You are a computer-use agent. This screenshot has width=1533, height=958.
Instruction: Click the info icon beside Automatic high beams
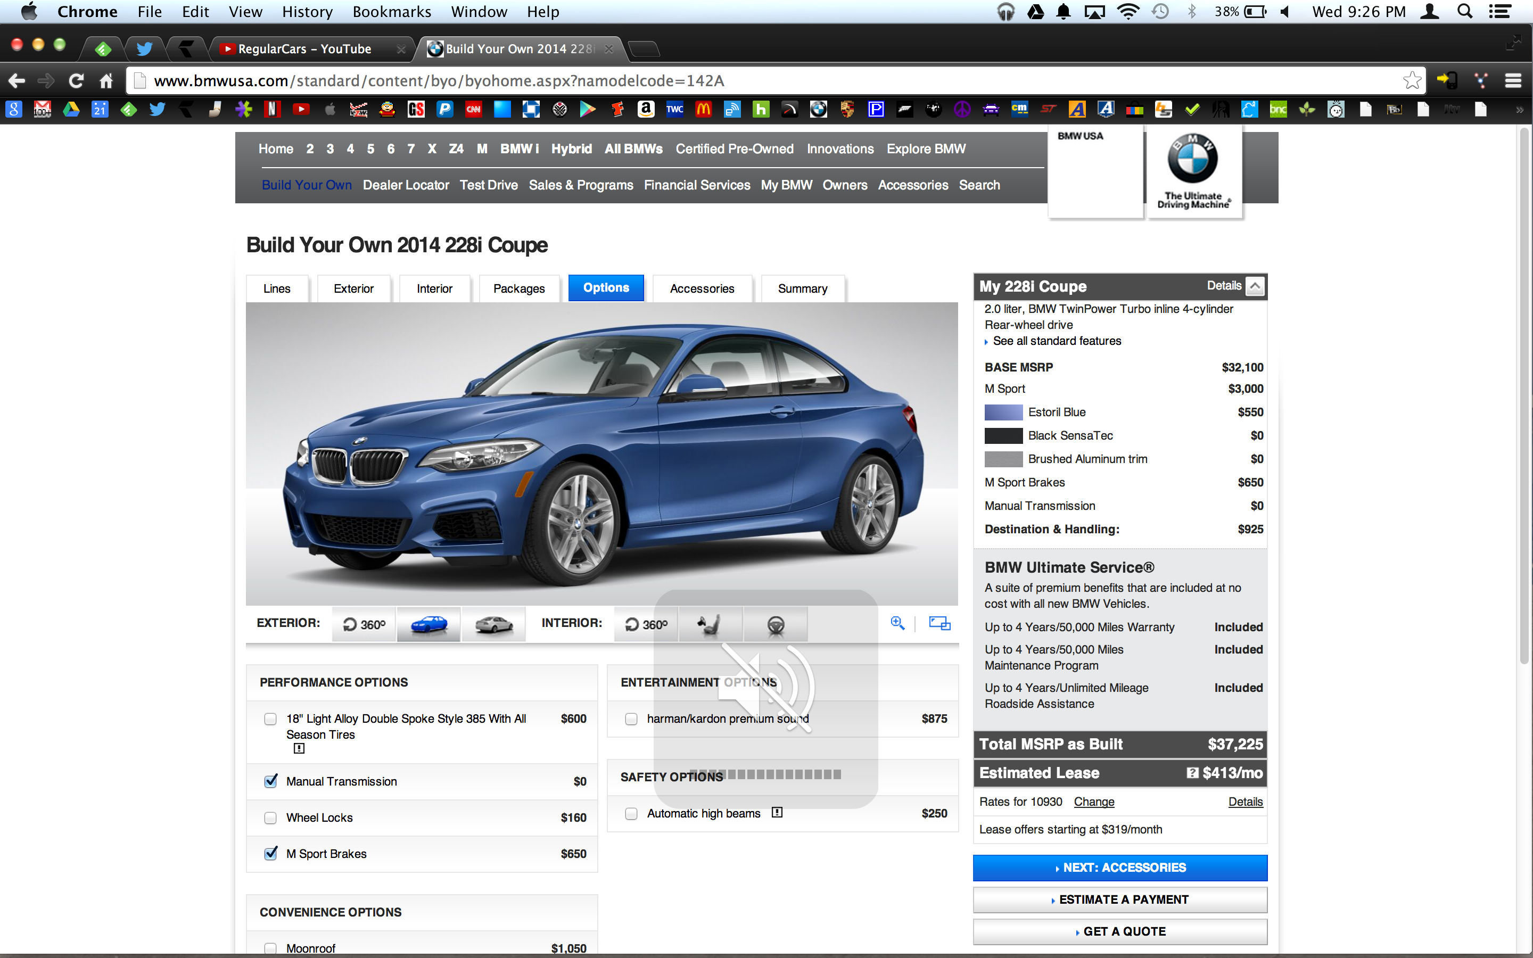point(777,812)
